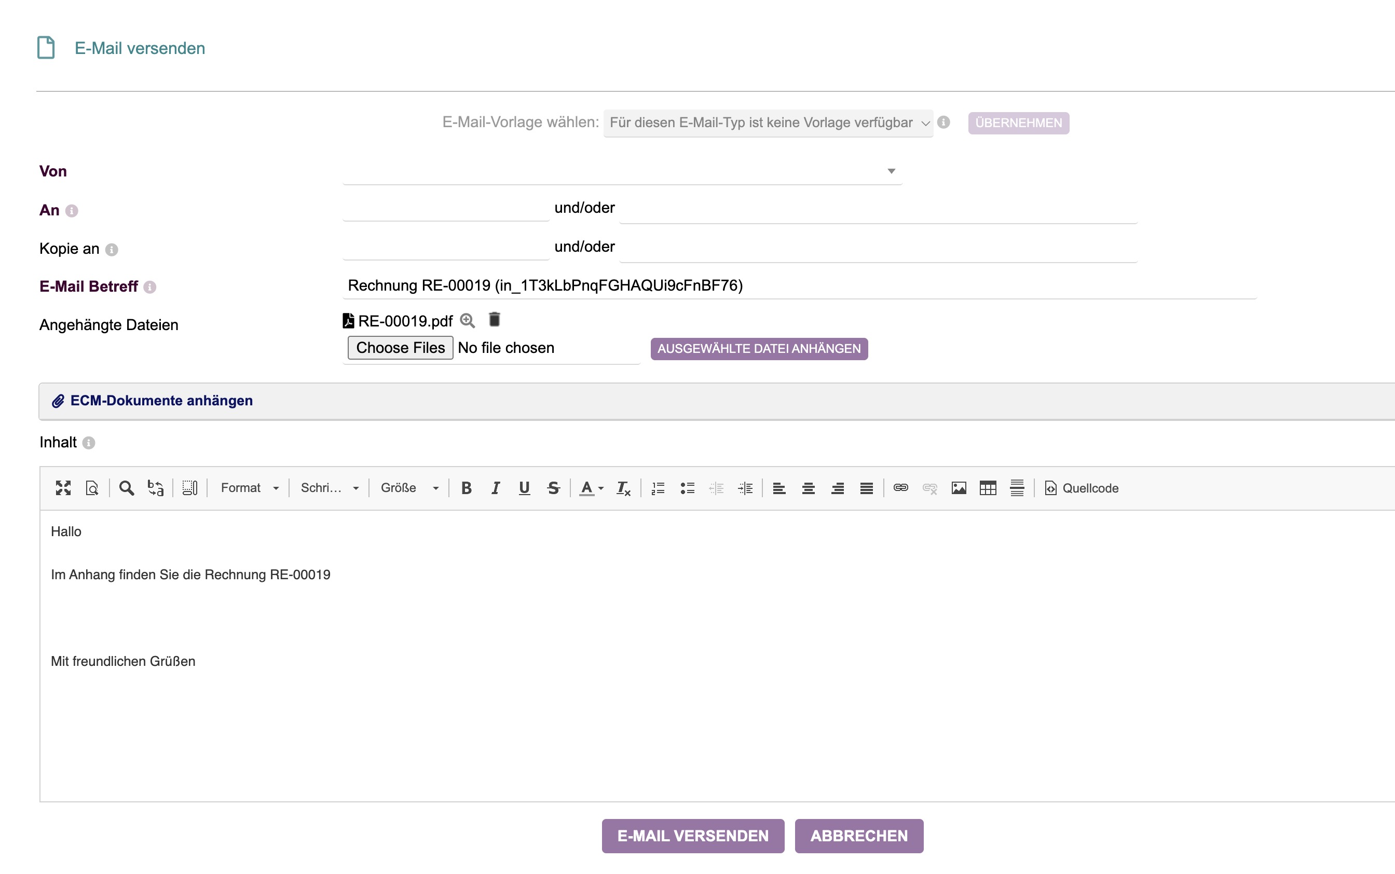
Task: Add a hyperlink with the link icon
Action: tap(900, 488)
